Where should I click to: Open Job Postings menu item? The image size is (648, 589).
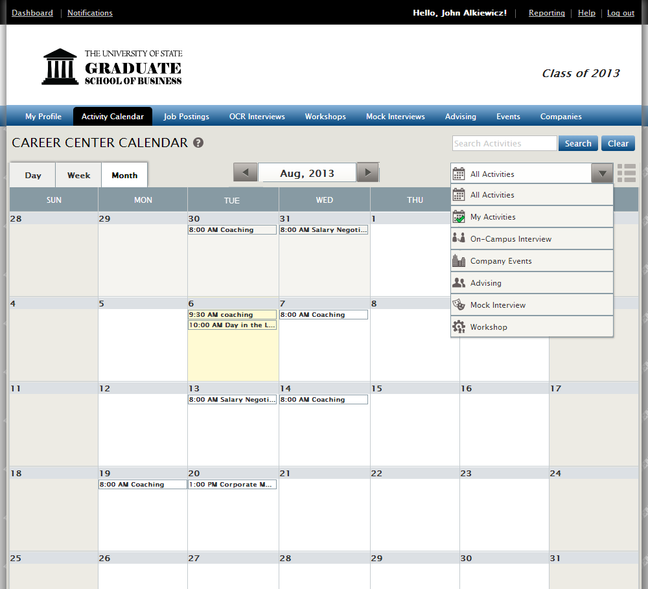(x=187, y=117)
